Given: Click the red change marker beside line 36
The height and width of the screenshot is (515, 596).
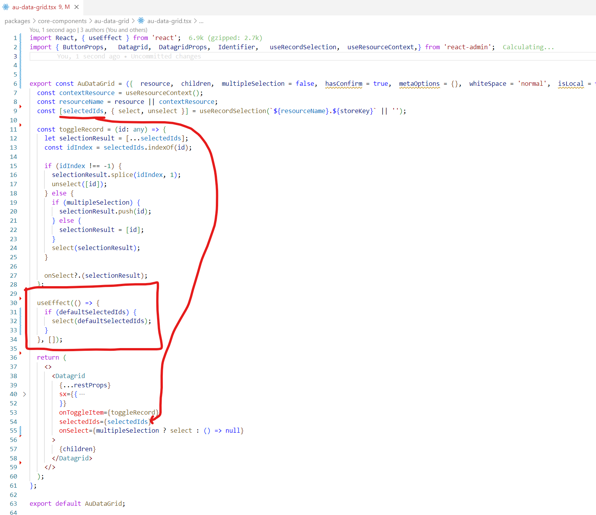Looking at the screenshot, I should (x=20, y=353).
